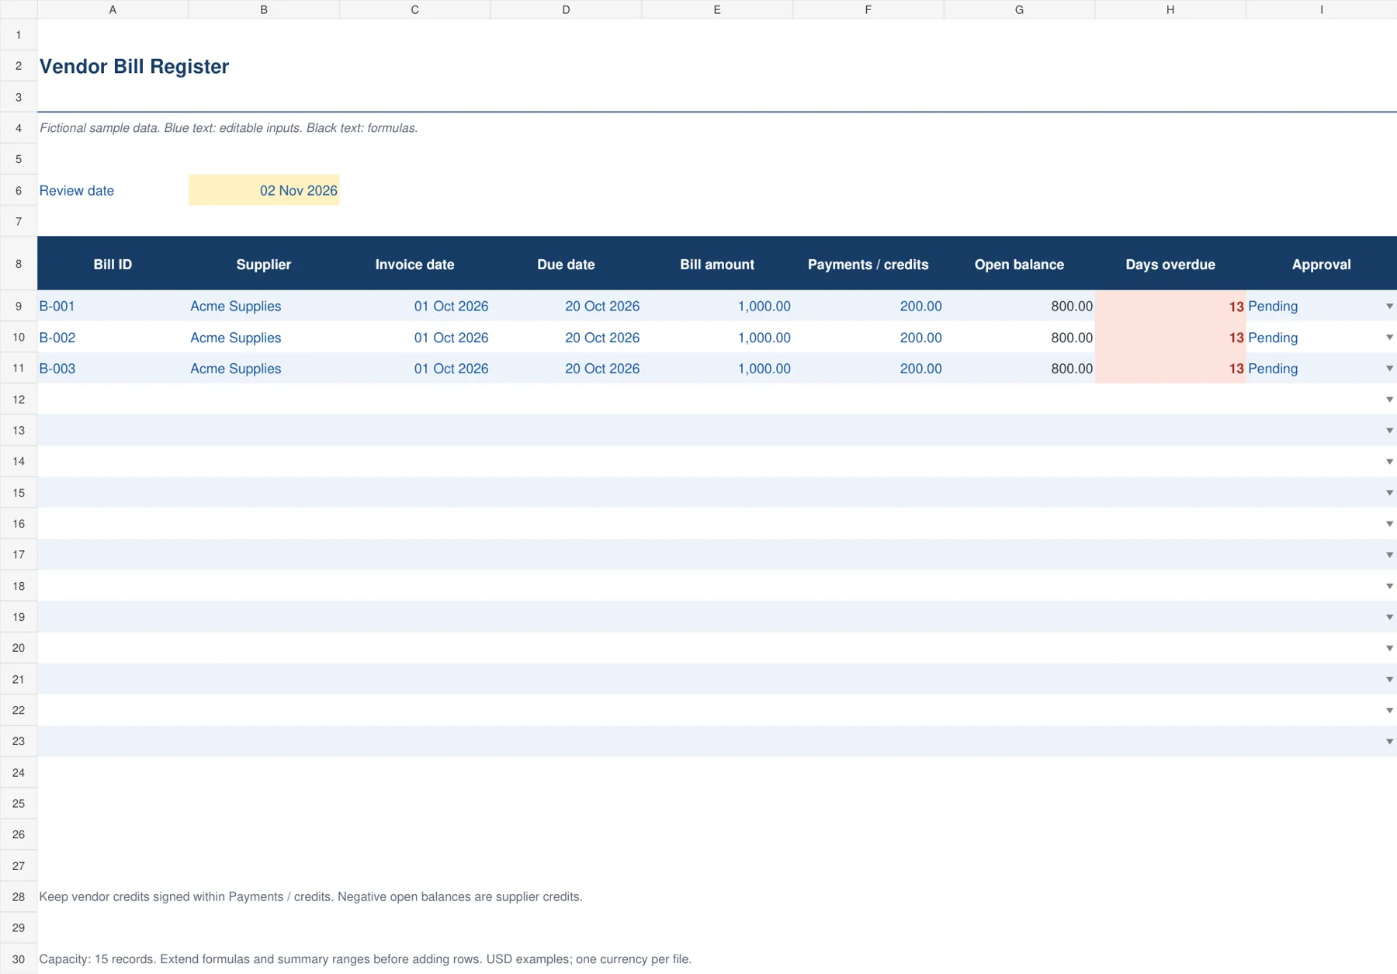Select payments value 200.00 for B-001
This screenshot has width=1397, height=974.
pyautogui.click(x=868, y=307)
